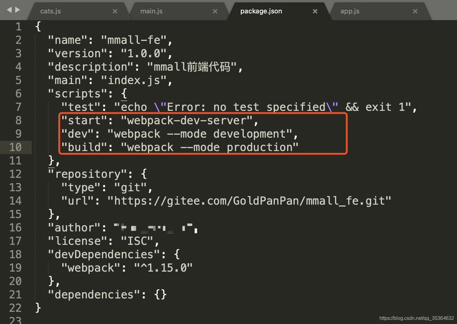Viewport: 457px width, 324px height.
Task: Click the "exit 1" text on line 7
Action: [385, 107]
